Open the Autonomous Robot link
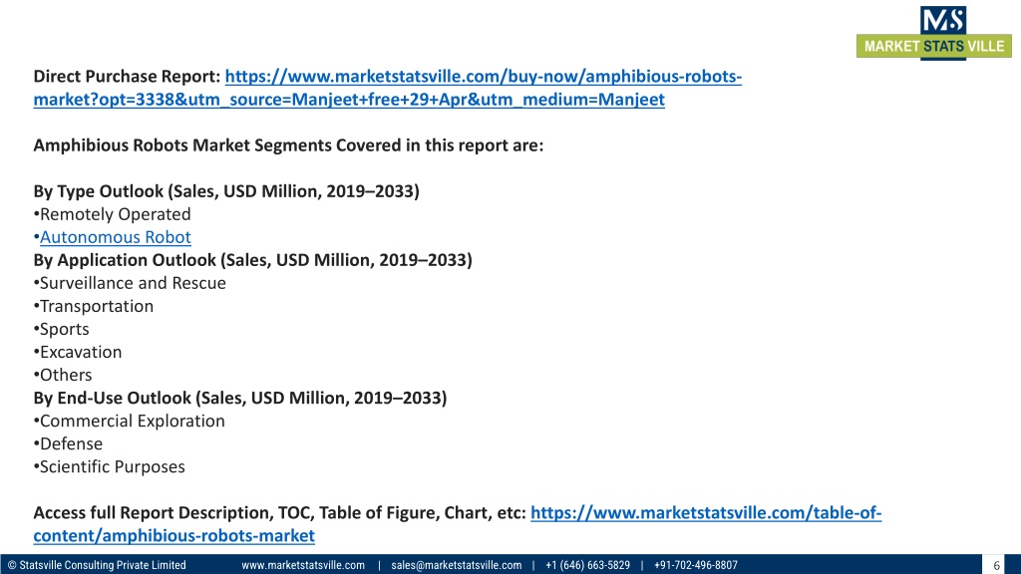The image size is (1021, 574). click(x=116, y=237)
